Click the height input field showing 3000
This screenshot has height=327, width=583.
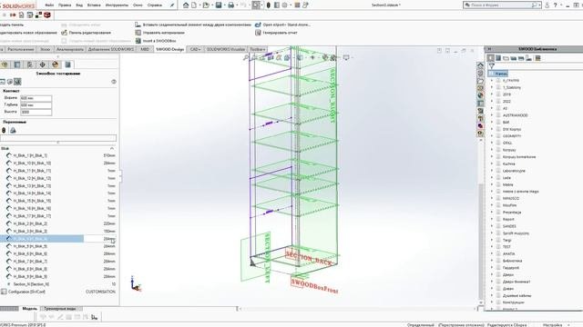coord(36,112)
